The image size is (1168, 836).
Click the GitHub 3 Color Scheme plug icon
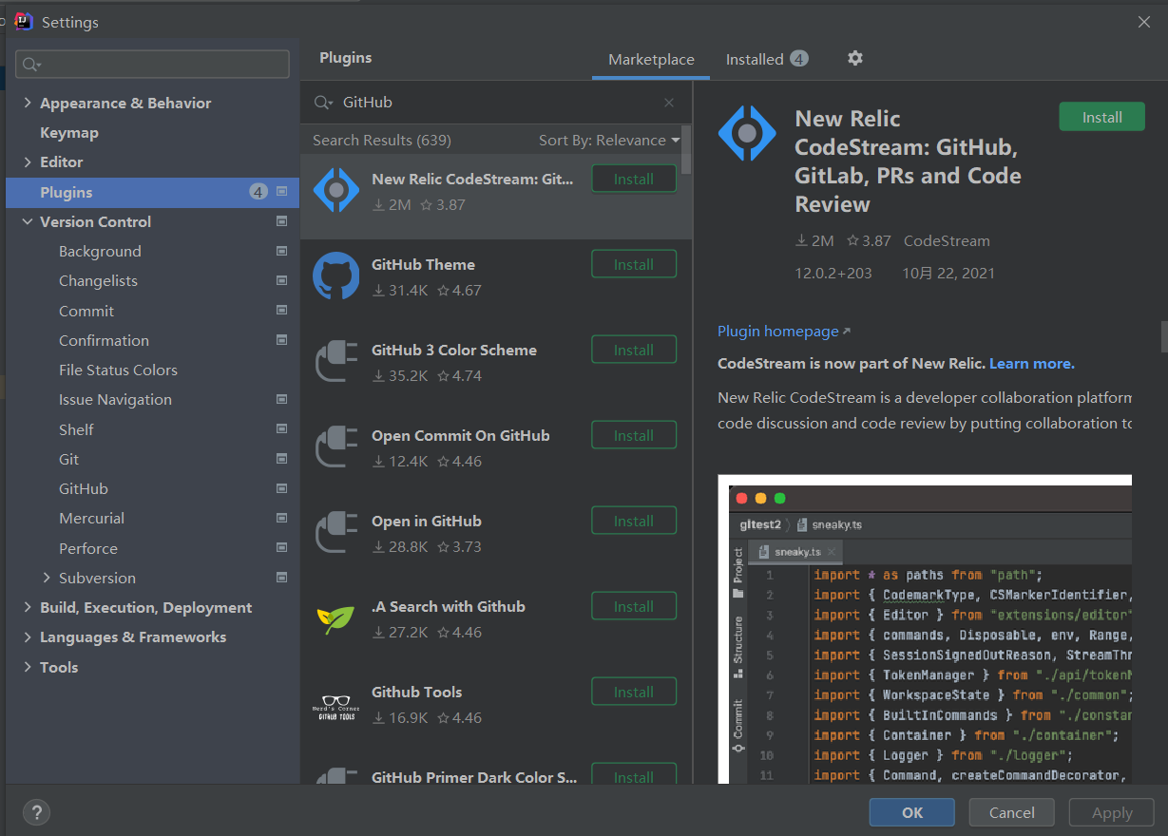(x=336, y=361)
